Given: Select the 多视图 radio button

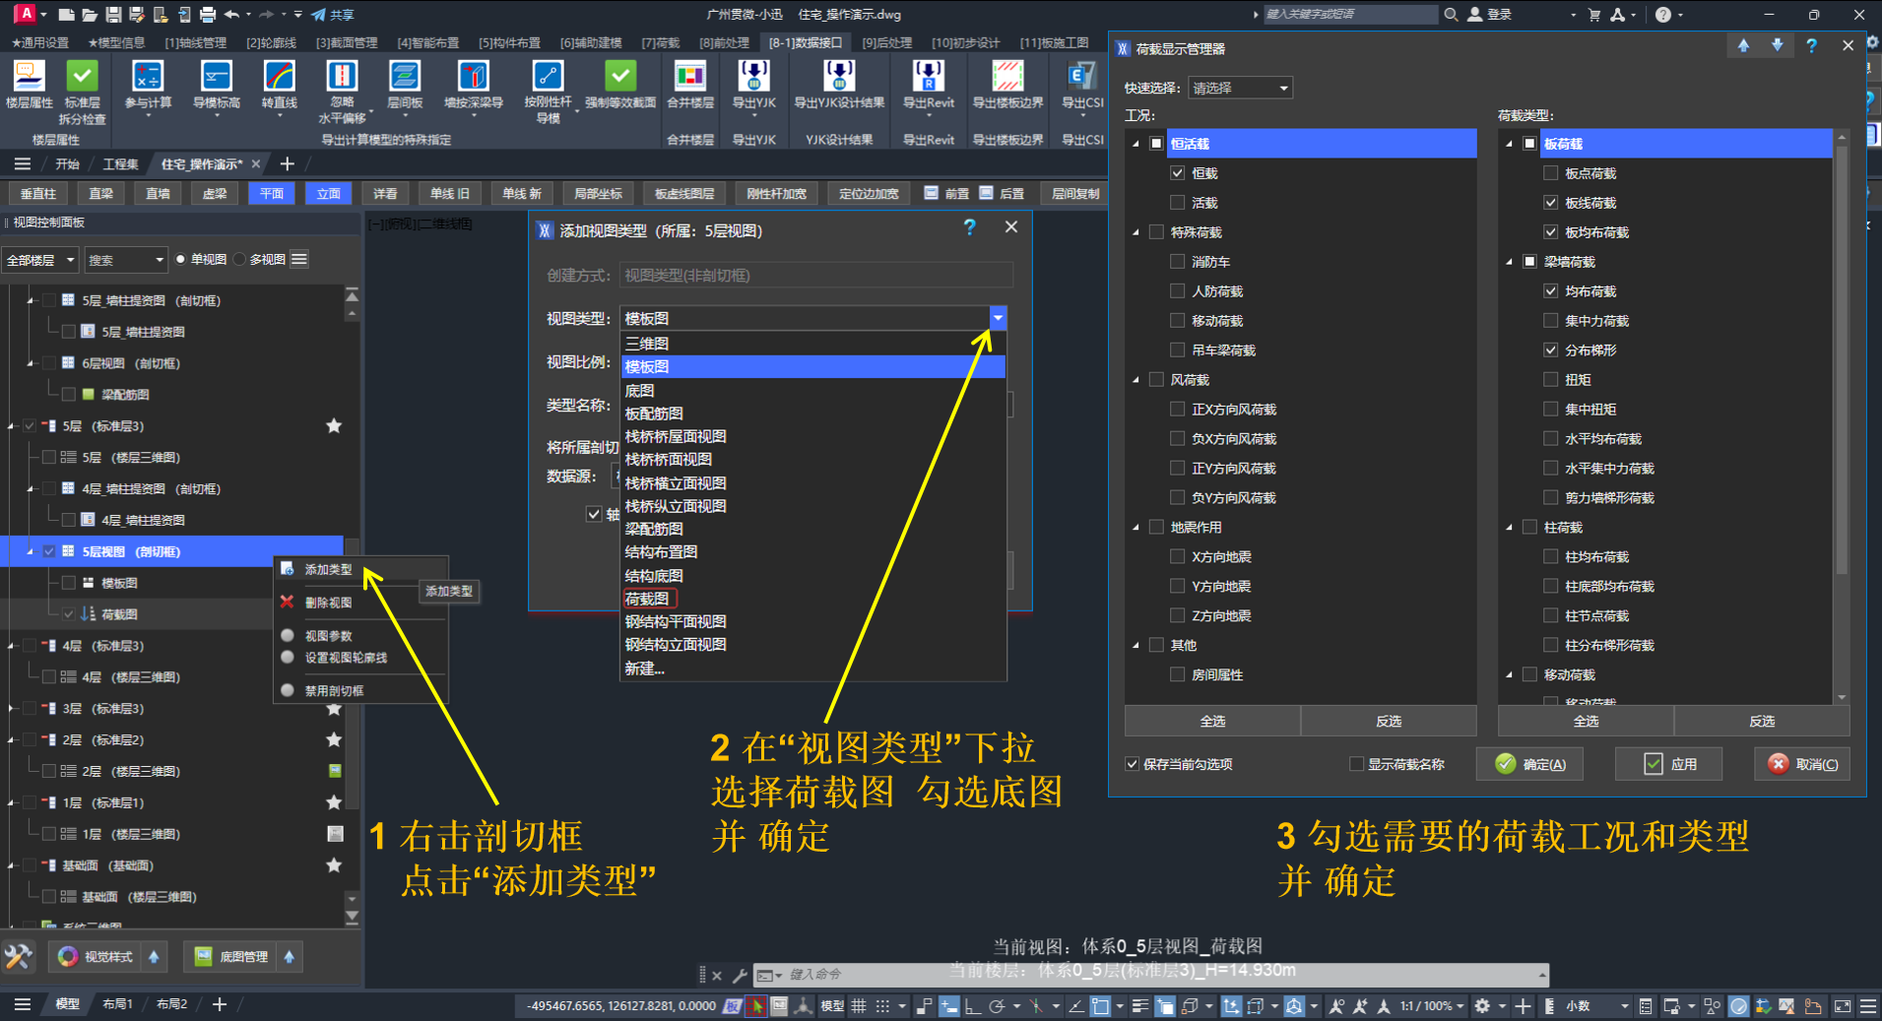Looking at the screenshot, I should click(239, 259).
